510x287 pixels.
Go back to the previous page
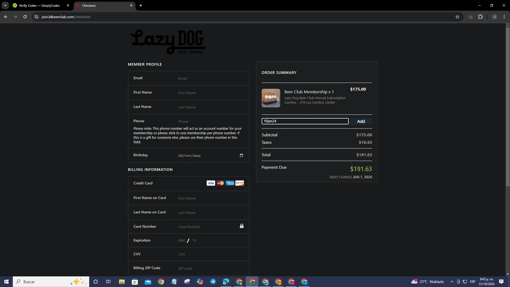click(6, 17)
